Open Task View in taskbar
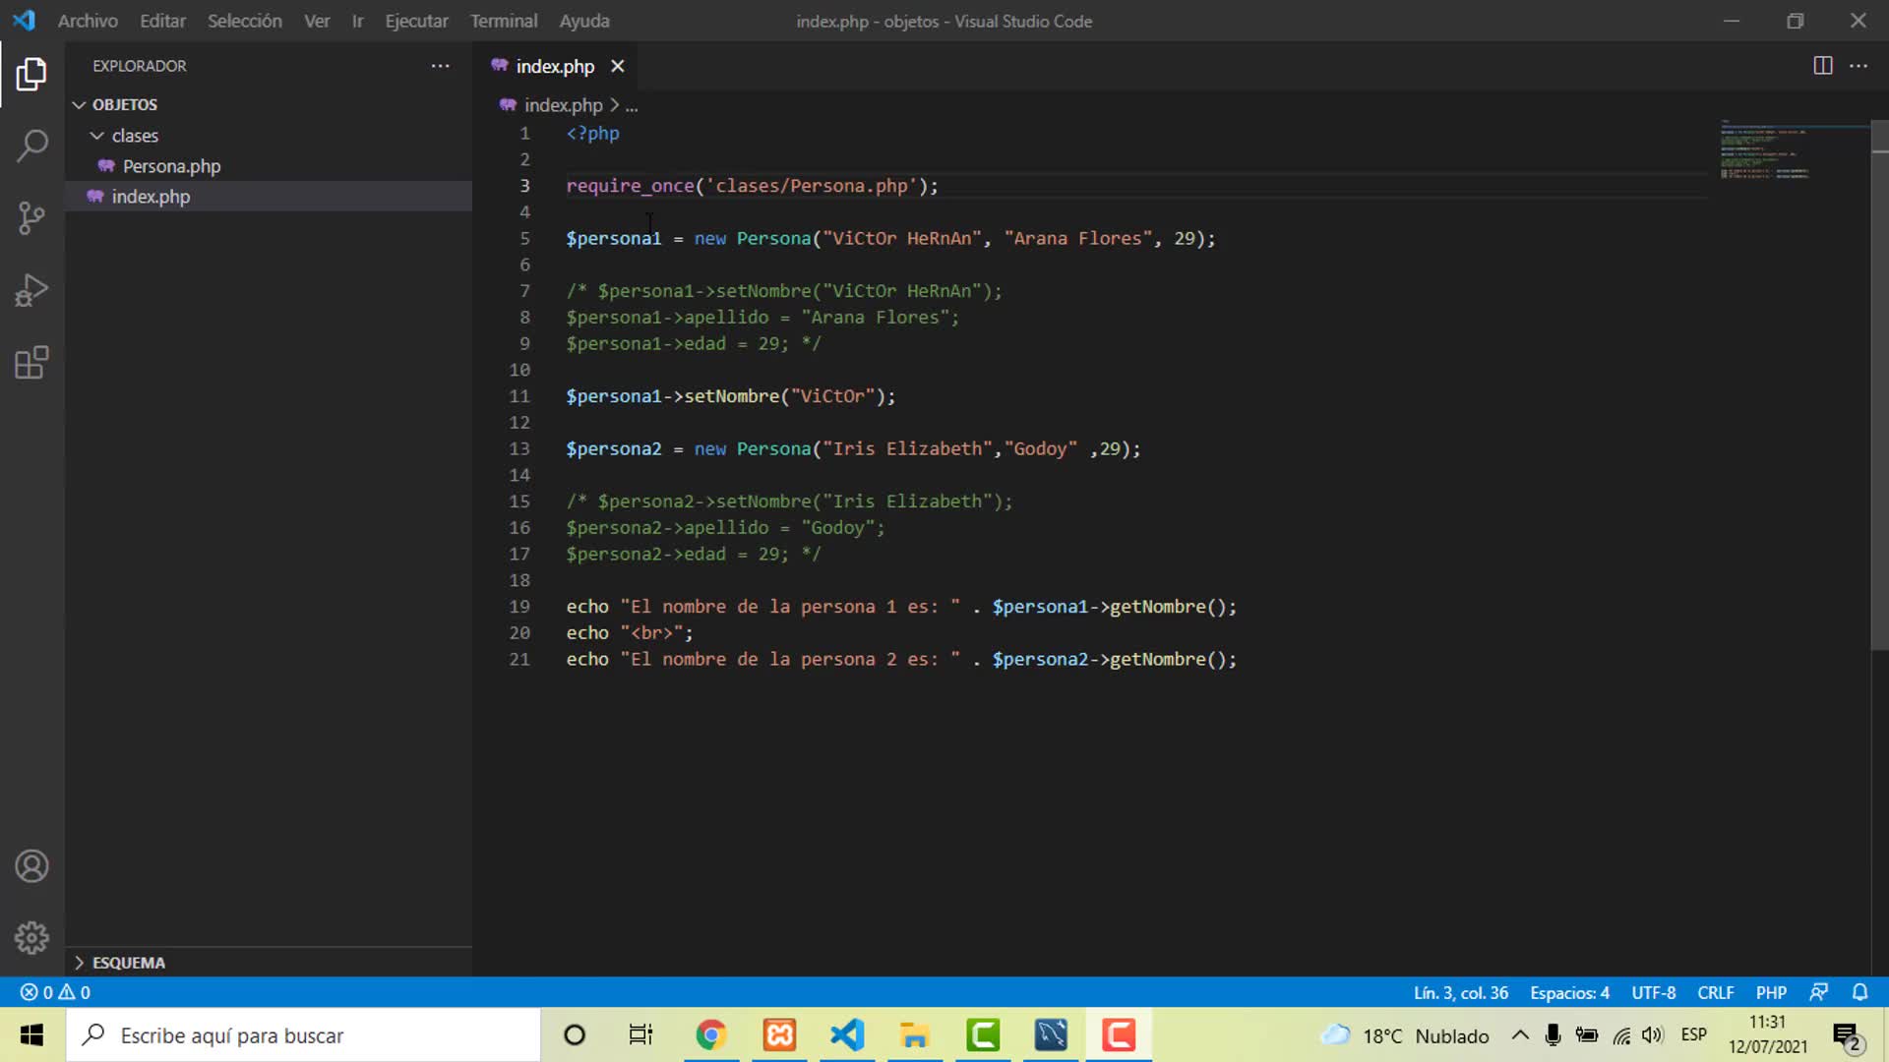The image size is (1889, 1062). coord(640,1034)
